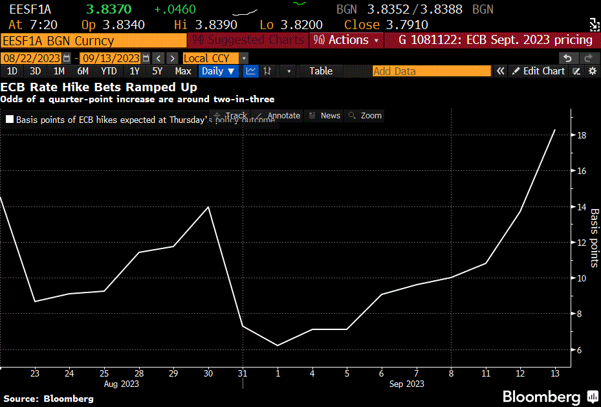Click the Edit Chart button
This screenshot has height=407, width=601.
pyautogui.click(x=538, y=71)
